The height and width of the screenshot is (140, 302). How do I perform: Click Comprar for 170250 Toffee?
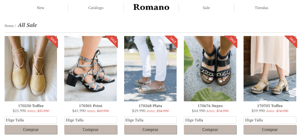click(31, 130)
